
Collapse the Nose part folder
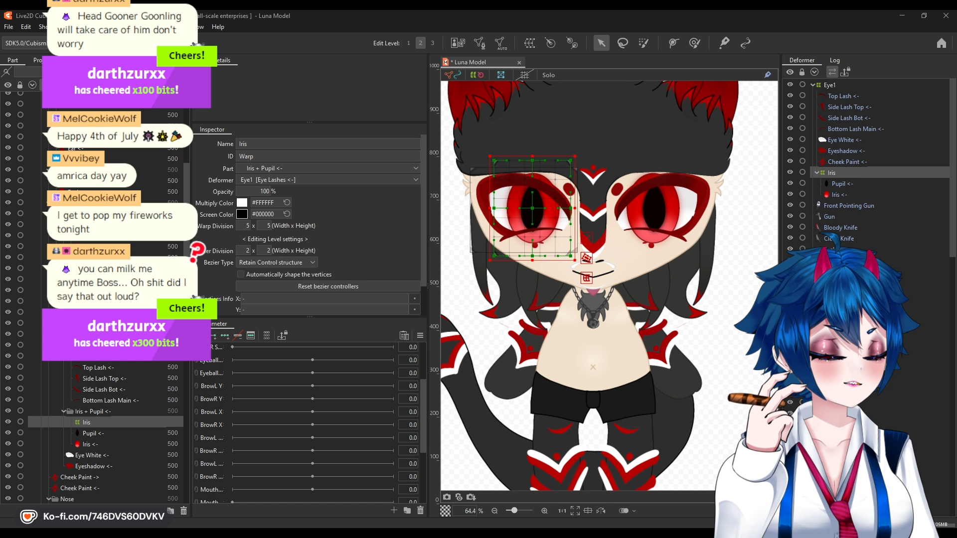[x=49, y=499]
